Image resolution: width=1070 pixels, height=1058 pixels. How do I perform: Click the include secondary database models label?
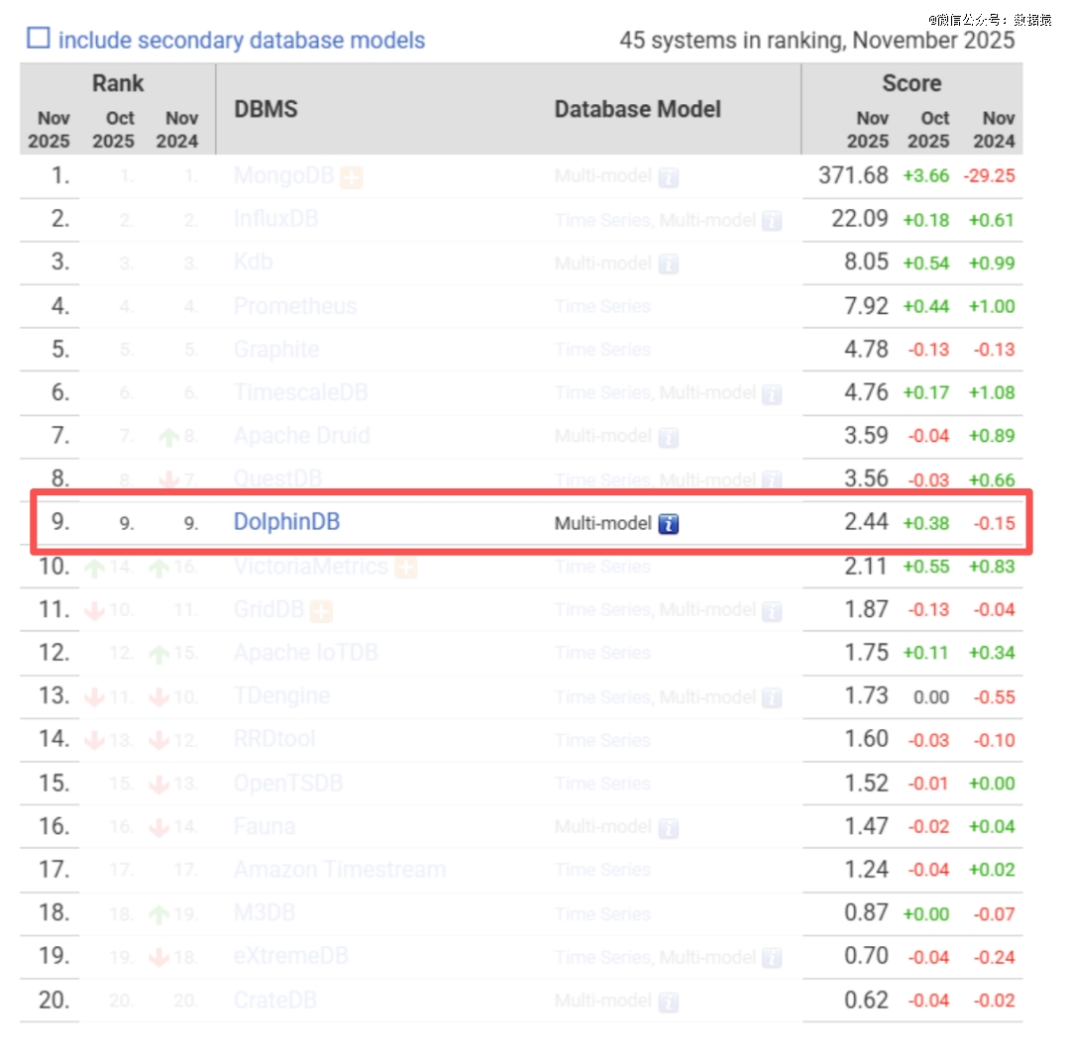(241, 41)
